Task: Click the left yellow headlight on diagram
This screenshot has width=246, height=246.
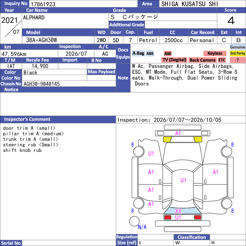Action: point(167,139)
